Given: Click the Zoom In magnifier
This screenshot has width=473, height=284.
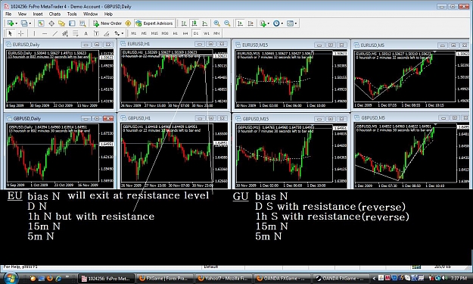Looking at the screenshot, I should pos(216,23).
